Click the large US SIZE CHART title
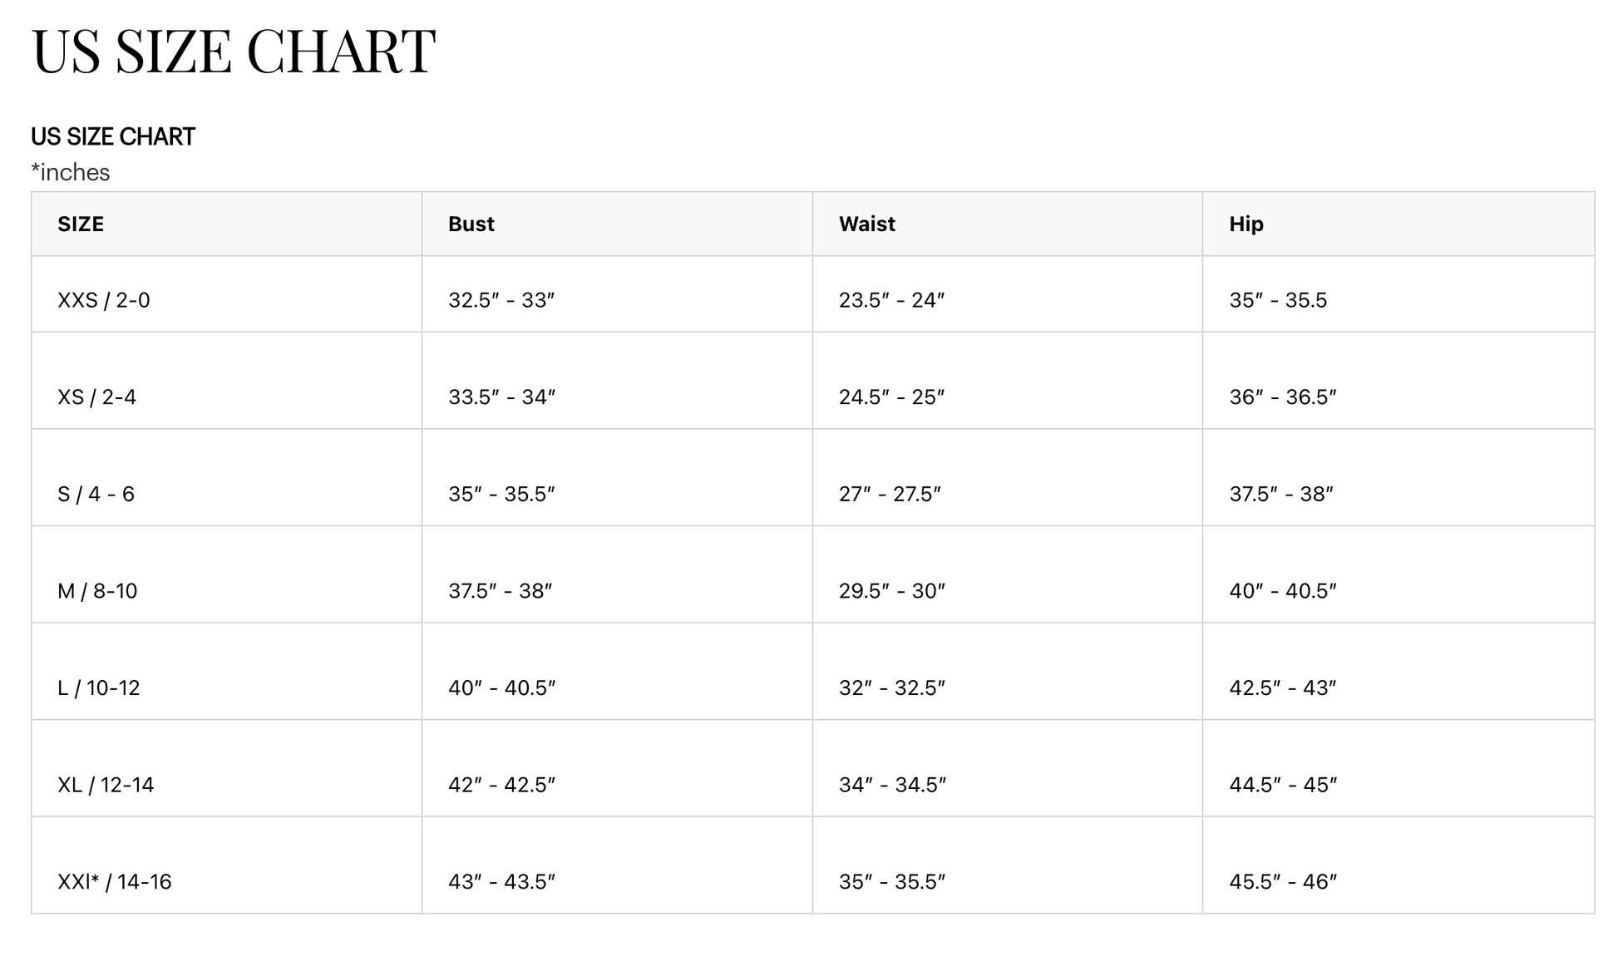The image size is (1618, 956). point(233,52)
